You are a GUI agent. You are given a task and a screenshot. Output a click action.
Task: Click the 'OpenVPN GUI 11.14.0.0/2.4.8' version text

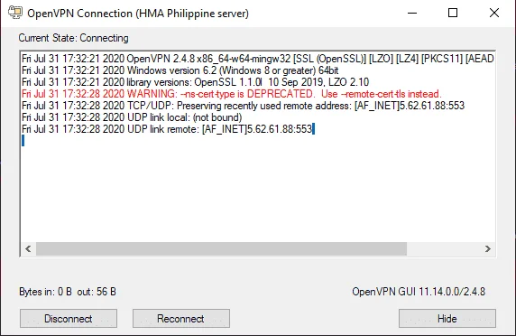click(x=419, y=292)
